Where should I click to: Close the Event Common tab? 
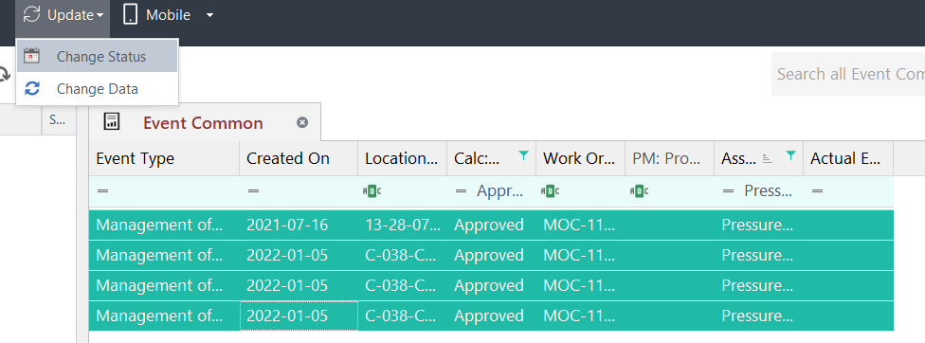tap(302, 122)
